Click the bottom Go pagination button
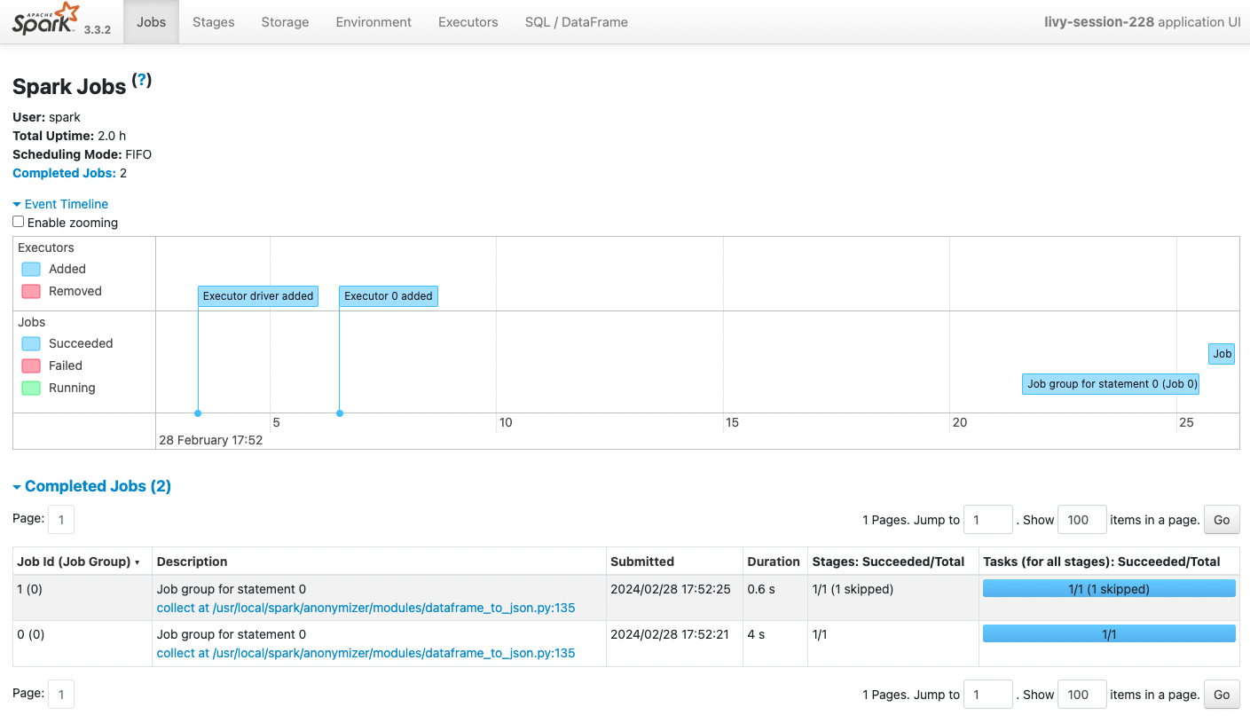The image size is (1250, 723). [1221, 695]
